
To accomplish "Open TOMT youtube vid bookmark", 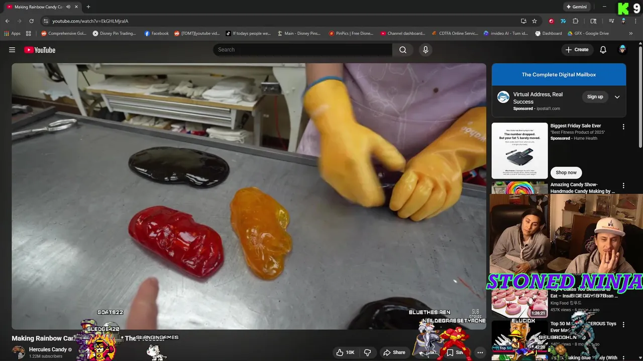I will (197, 34).
